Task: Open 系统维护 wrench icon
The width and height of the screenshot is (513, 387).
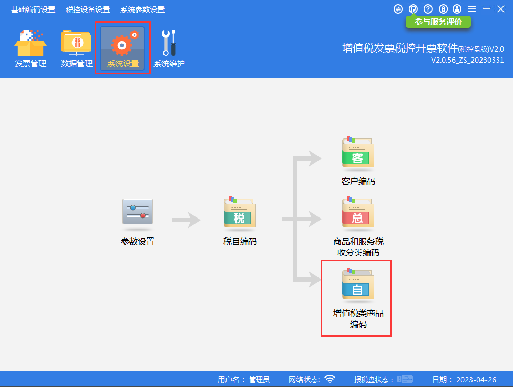Action: click(169, 43)
